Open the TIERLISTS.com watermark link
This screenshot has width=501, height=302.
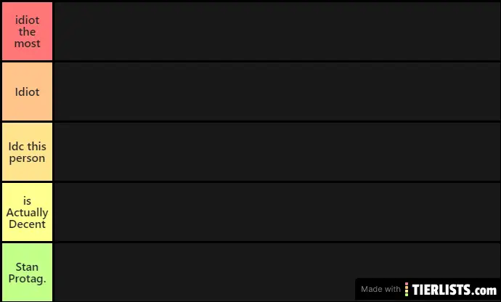click(x=454, y=290)
